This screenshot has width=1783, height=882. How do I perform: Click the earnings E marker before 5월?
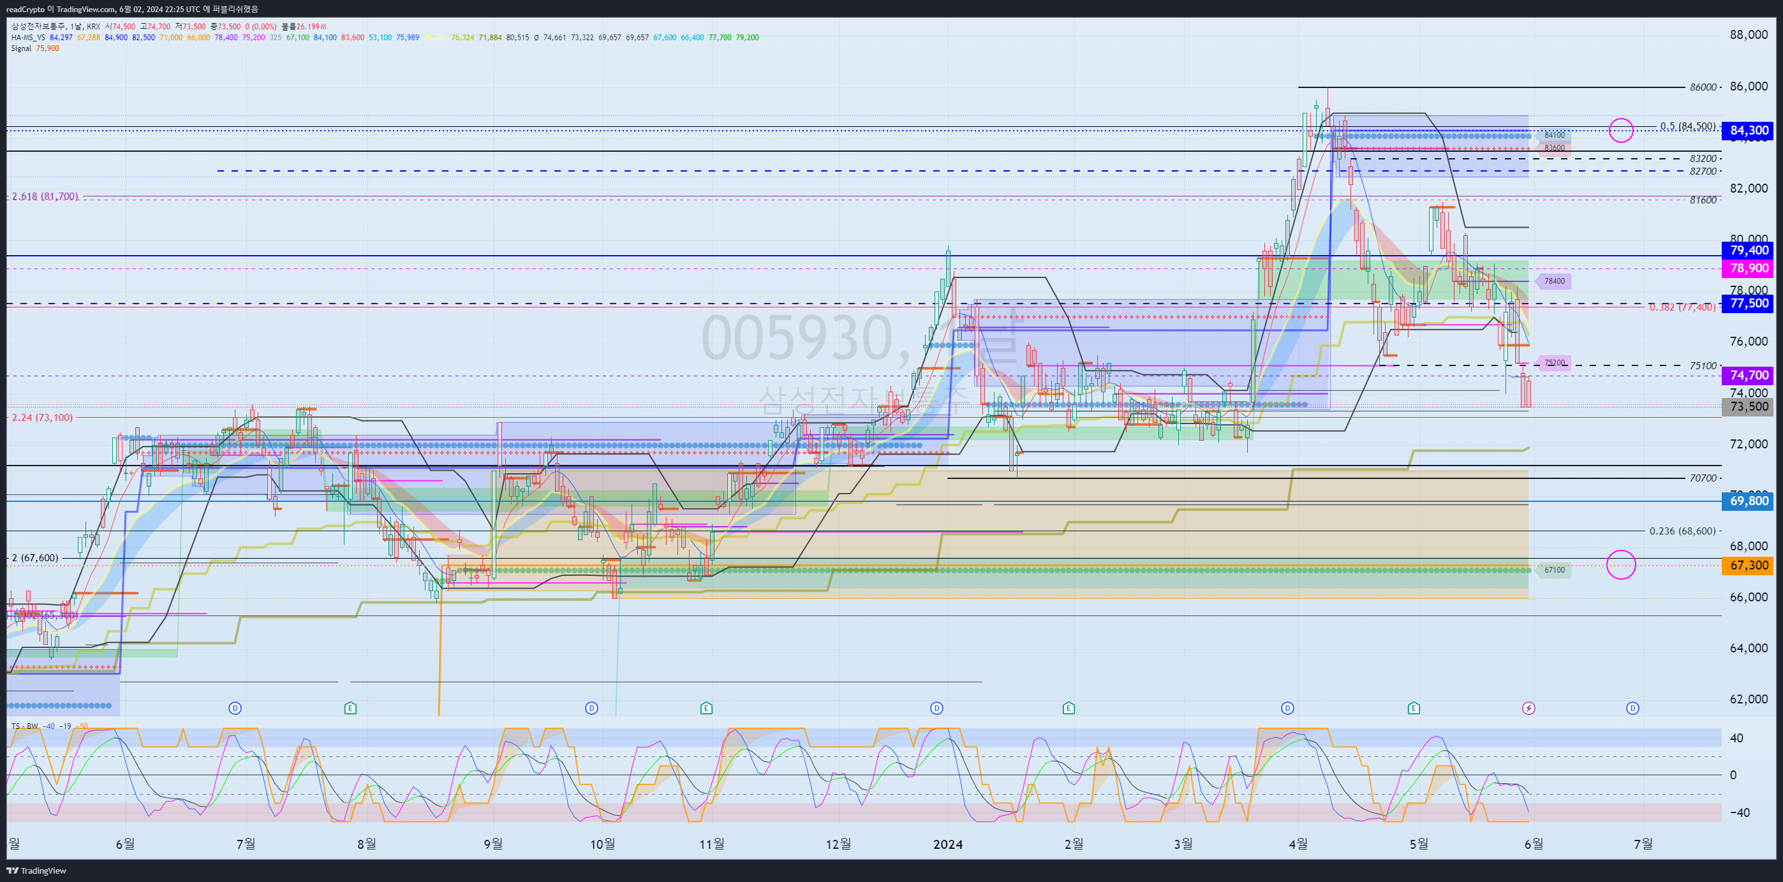(x=1414, y=708)
